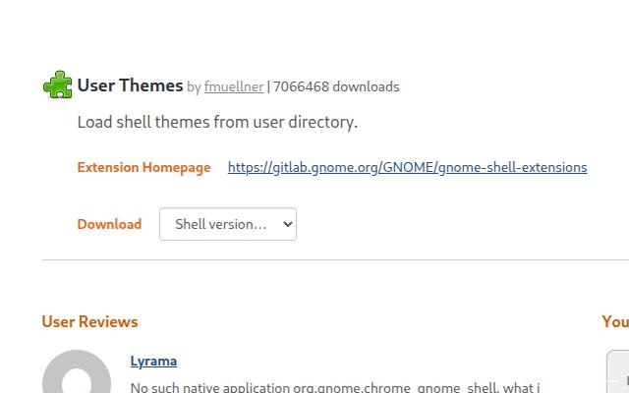
Task: Click the orange Download label
Action: (109, 224)
